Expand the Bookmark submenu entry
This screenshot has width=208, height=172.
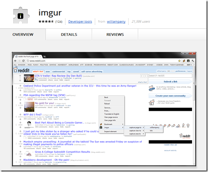tap(112, 124)
